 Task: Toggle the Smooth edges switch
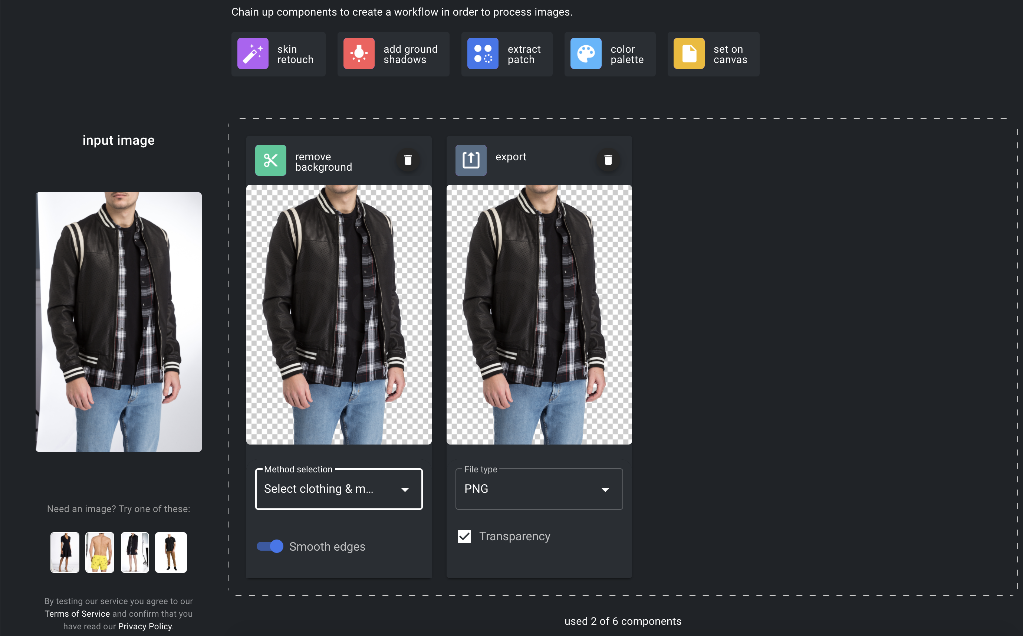point(270,547)
